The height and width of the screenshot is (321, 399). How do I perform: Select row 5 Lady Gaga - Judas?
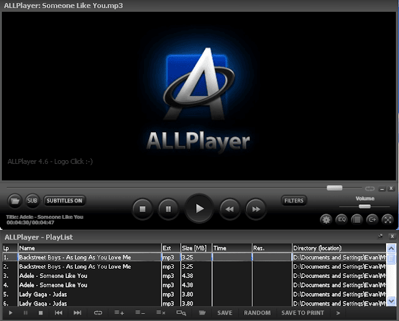pos(194,294)
